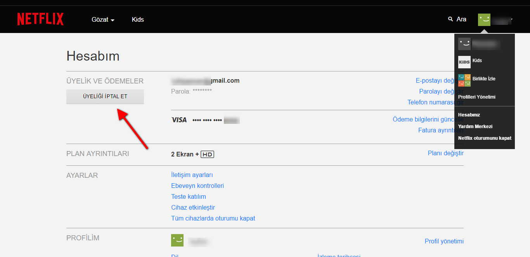The height and width of the screenshot is (257, 530).
Task: Open Ebeveyn kontrolleri
Action: [197, 186]
